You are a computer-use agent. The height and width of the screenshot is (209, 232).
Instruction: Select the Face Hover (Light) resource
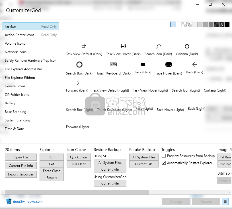170,110
